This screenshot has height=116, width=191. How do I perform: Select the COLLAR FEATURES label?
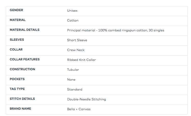[x=25, y=59]
